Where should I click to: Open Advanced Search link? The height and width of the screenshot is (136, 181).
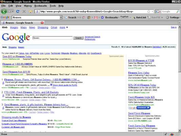(92, 37)
